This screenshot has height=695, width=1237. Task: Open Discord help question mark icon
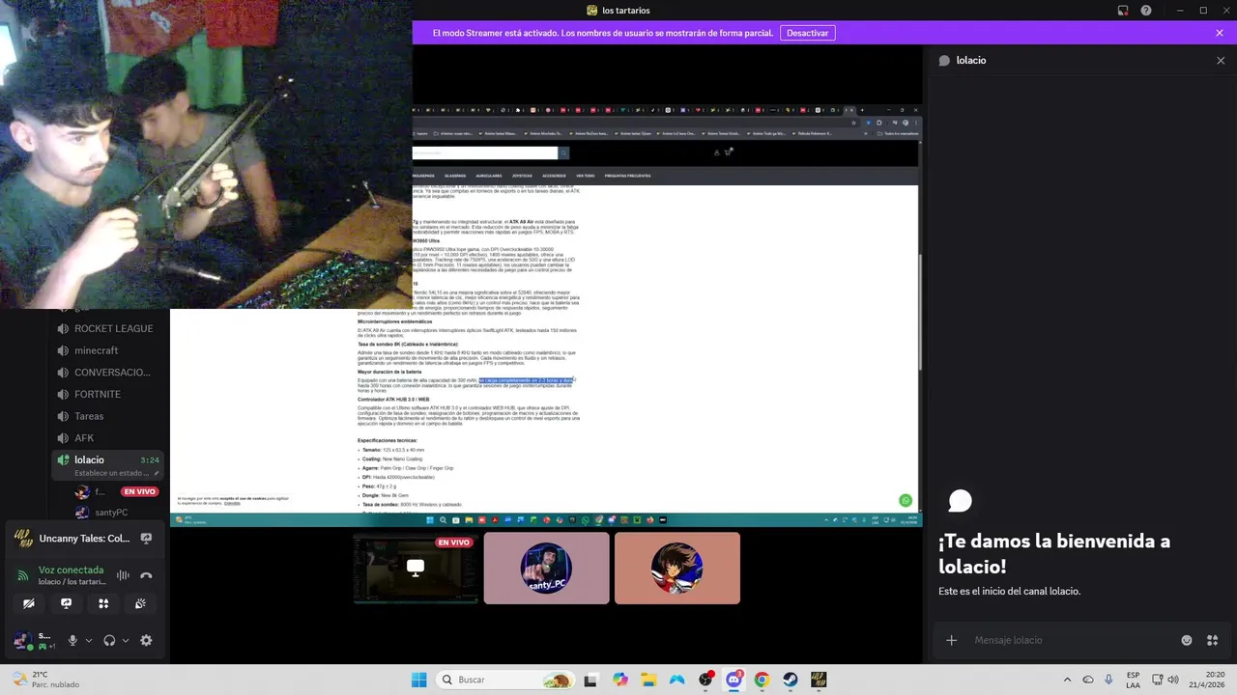pyautogui.click(x=1146, y=11)
